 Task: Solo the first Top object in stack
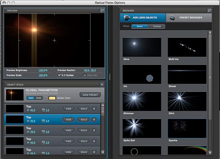coord(84,109)
